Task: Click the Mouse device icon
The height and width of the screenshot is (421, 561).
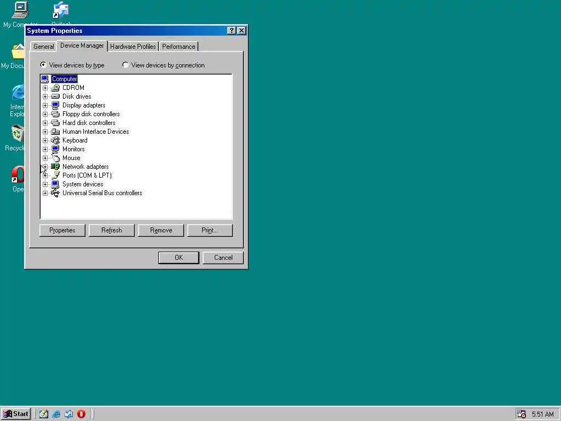Action: [x=55, y=158]
